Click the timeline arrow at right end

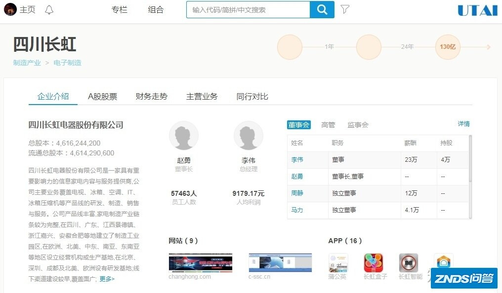click(489, 47)
